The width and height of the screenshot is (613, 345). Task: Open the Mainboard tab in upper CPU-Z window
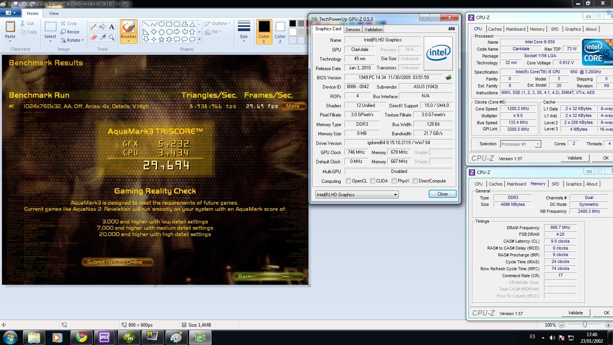[516, 29]
